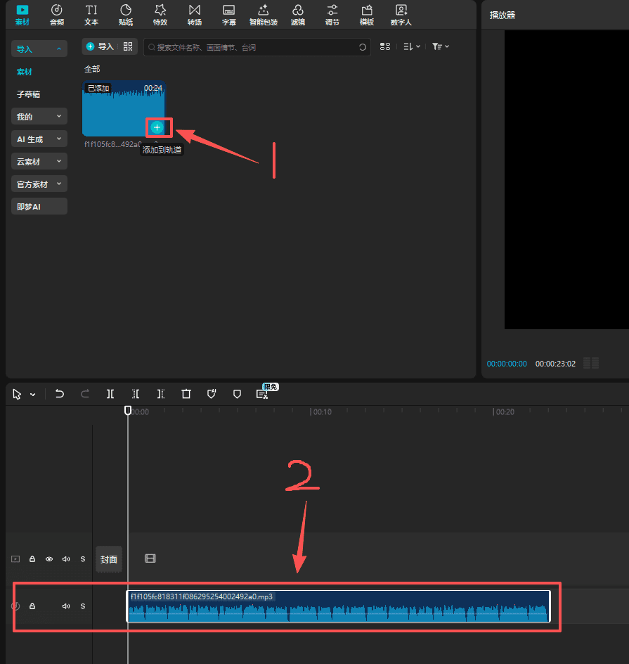Mute the audio track speaker icon
Image resolution: width=629 pixels, height=664 pixels.
pos(66,606)
